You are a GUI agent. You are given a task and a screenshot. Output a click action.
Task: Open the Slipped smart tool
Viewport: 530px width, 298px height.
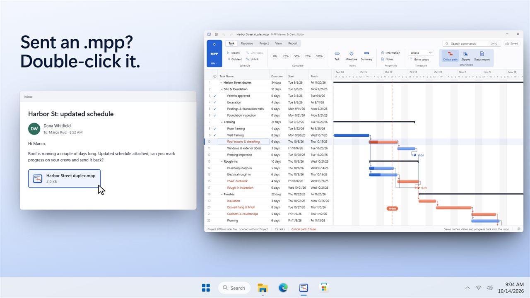pos(466,56)
